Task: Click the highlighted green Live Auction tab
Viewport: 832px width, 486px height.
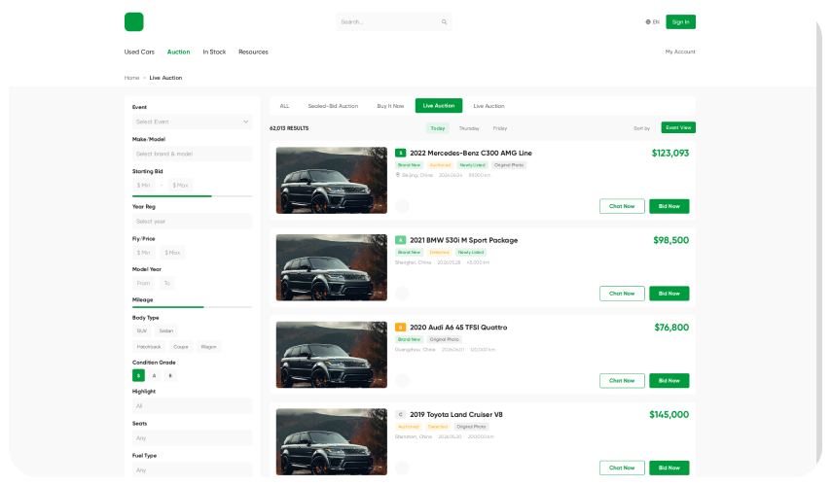Action: tap(439, 106)
